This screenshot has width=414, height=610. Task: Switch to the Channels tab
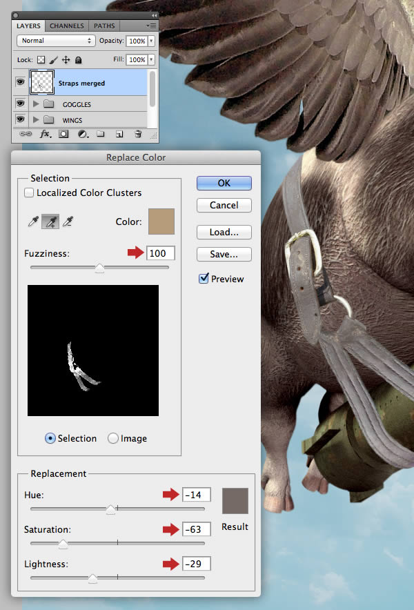[x=67, y=26]
